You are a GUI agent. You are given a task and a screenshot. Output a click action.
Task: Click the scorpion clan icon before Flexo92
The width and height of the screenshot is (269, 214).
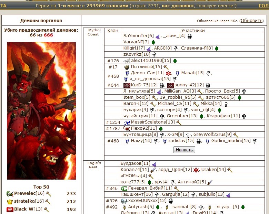[127, 129]
